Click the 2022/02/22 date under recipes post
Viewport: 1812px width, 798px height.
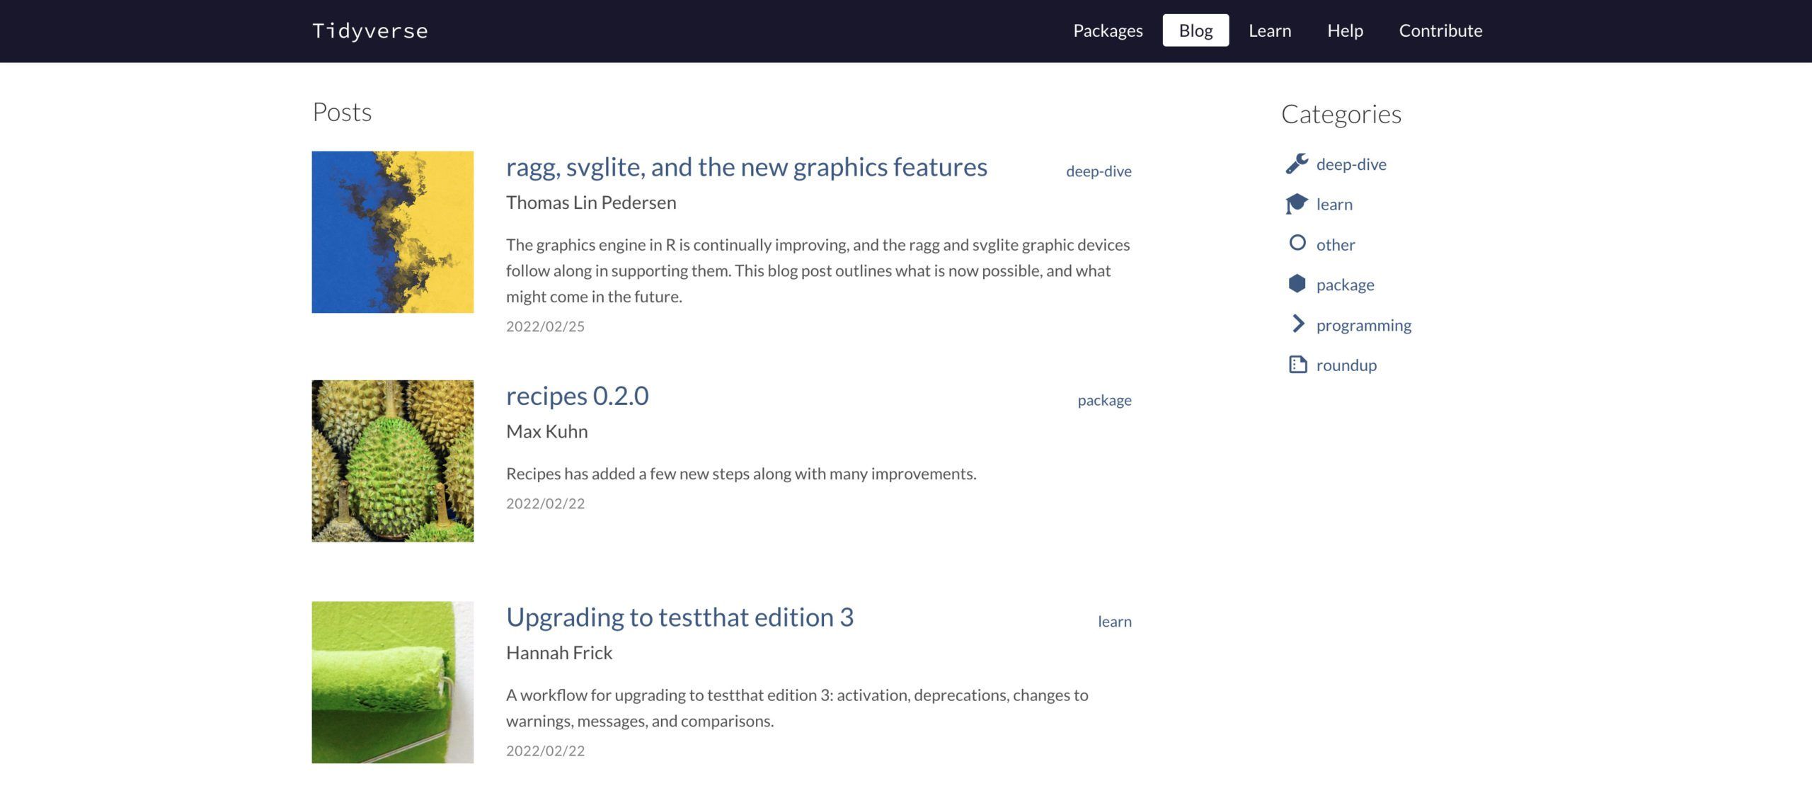[x=545, y=503]
